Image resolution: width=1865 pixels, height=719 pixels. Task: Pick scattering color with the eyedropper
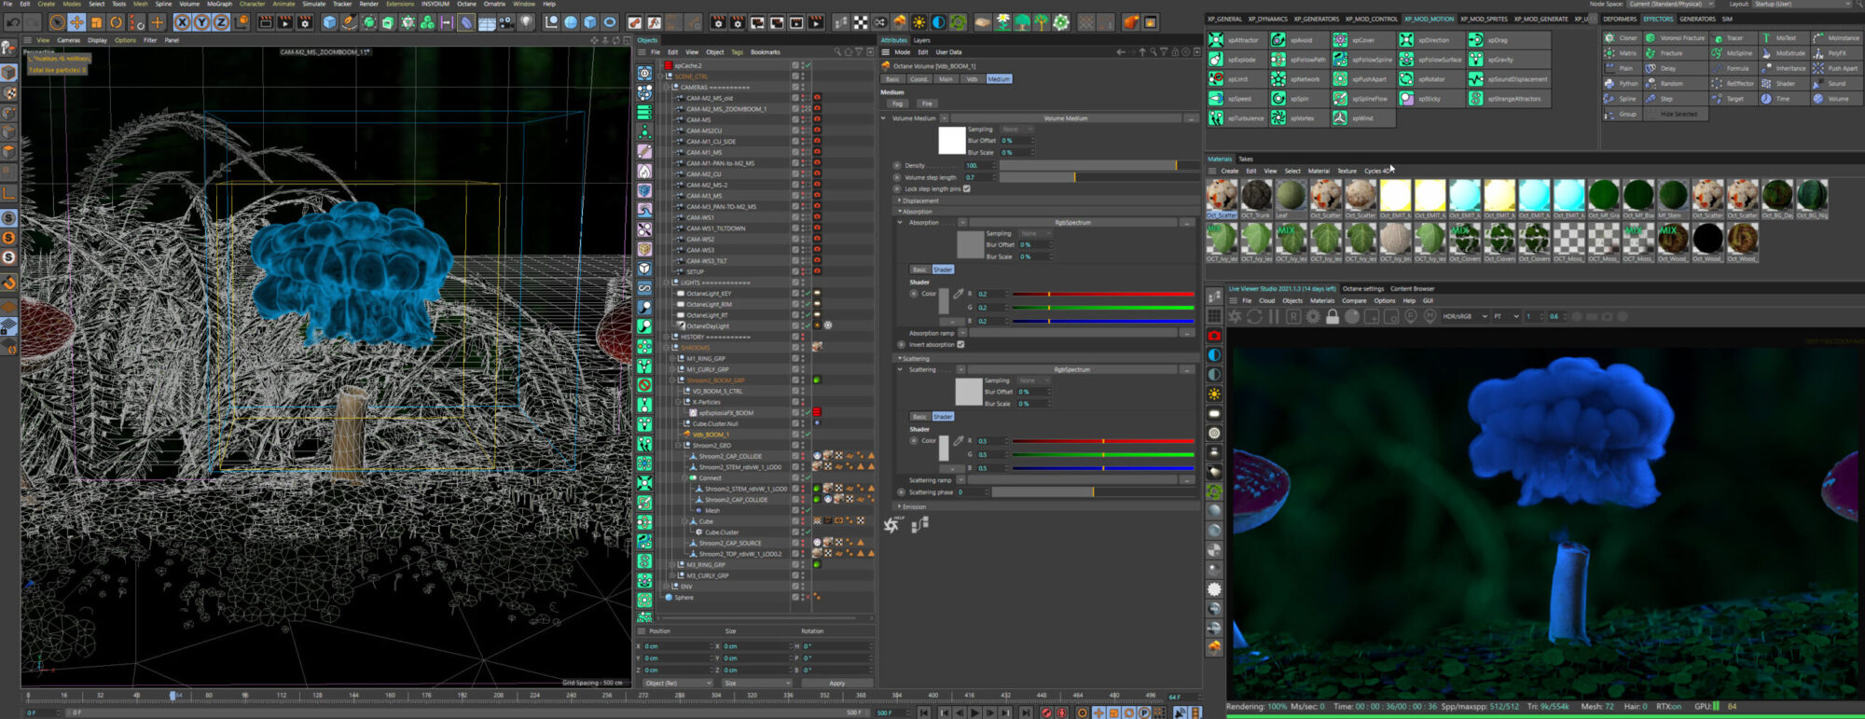(958, 441)
